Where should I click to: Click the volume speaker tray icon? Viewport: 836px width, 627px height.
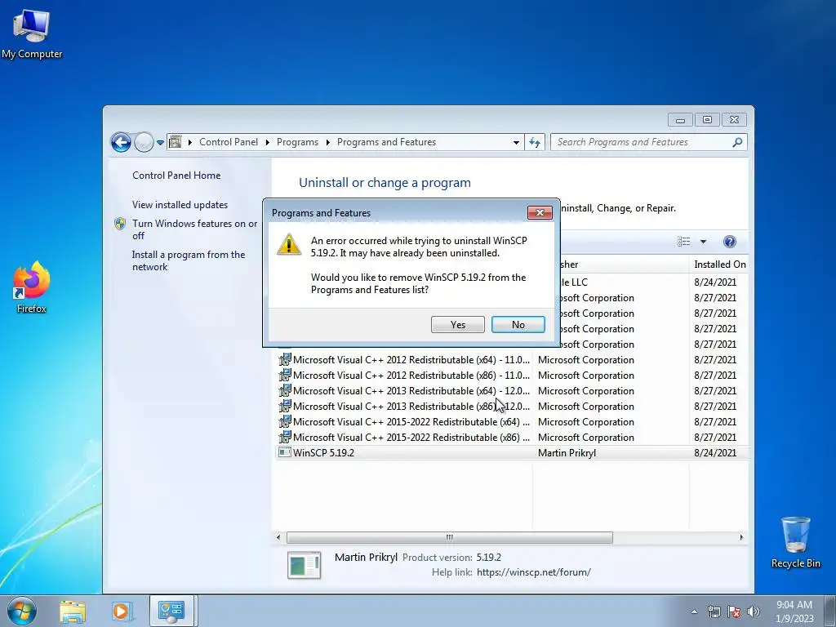pos(753,612)
